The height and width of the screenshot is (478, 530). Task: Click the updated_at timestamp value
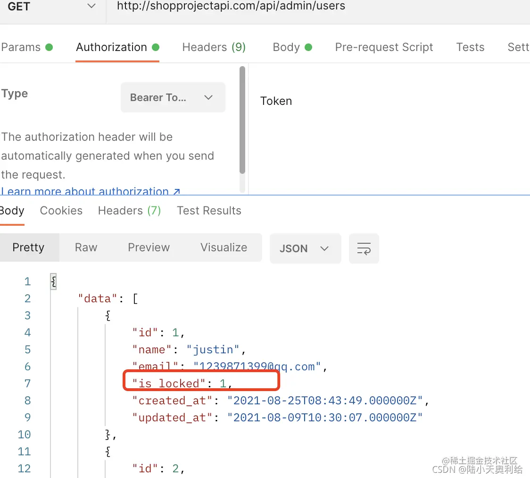point(324,418)
